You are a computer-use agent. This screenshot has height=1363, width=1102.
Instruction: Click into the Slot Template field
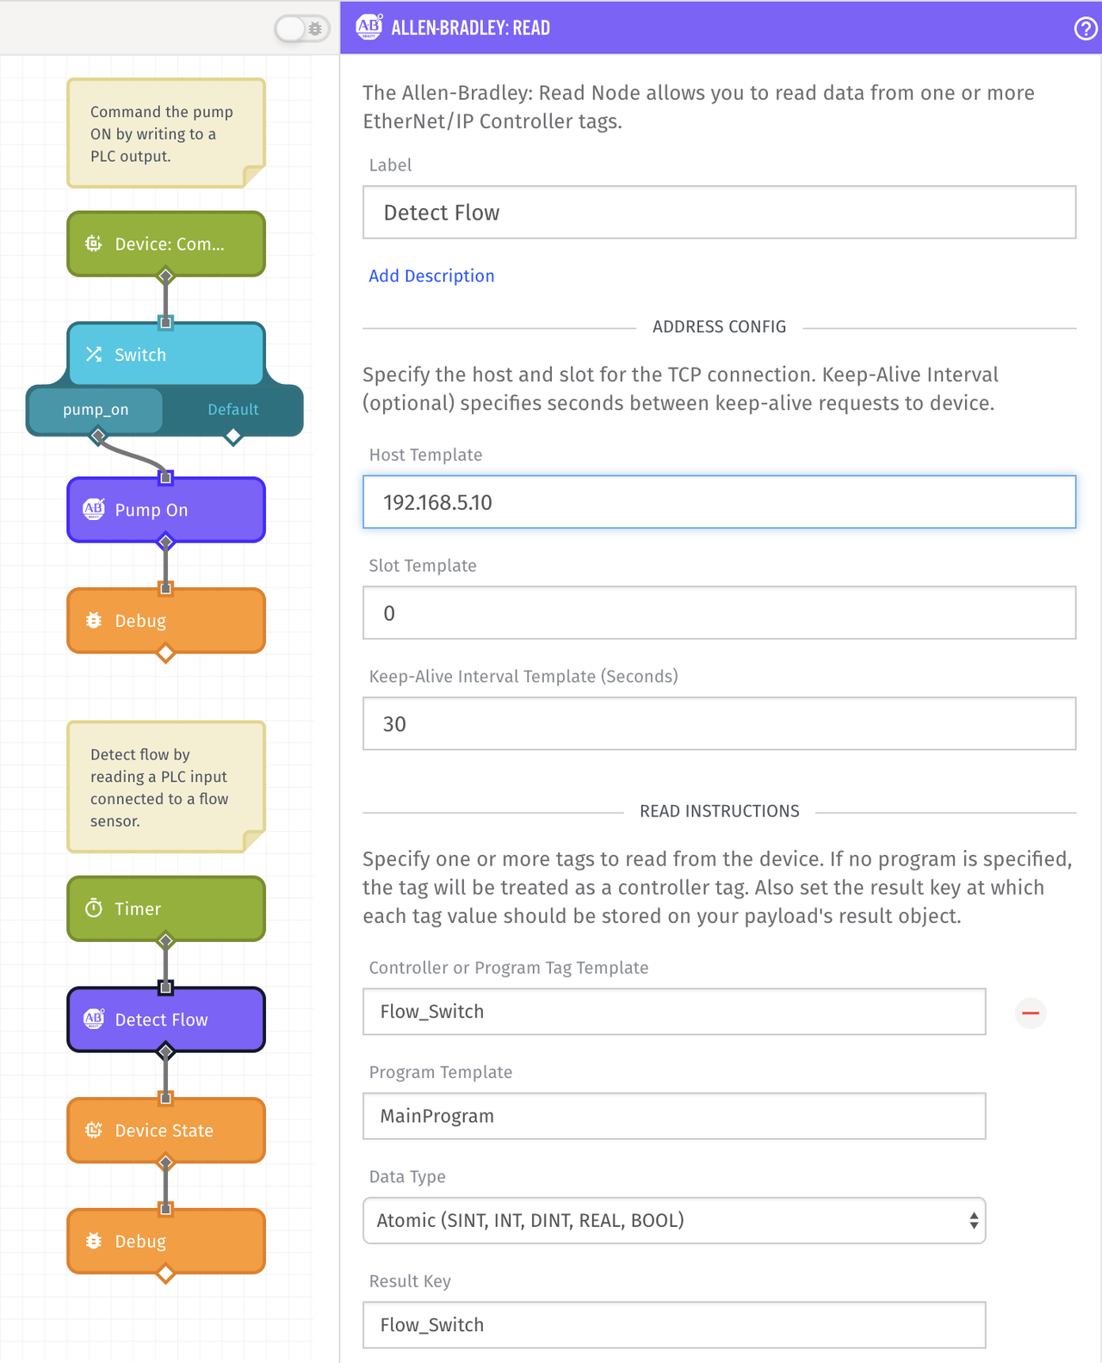(719, 613)
